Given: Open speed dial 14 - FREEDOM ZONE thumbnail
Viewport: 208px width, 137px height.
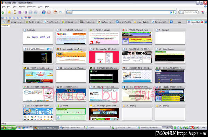Looking at the screenshot, I should coord(137,76).
